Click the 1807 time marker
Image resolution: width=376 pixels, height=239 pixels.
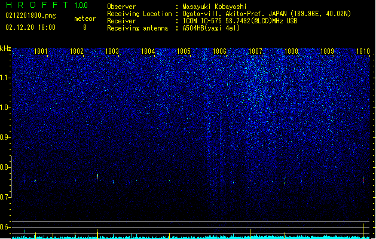[255, 51]
